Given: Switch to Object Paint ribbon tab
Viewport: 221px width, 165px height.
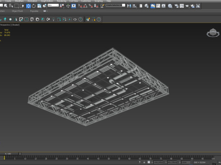Looking at the screenshot, I should (x=17, y=11).
